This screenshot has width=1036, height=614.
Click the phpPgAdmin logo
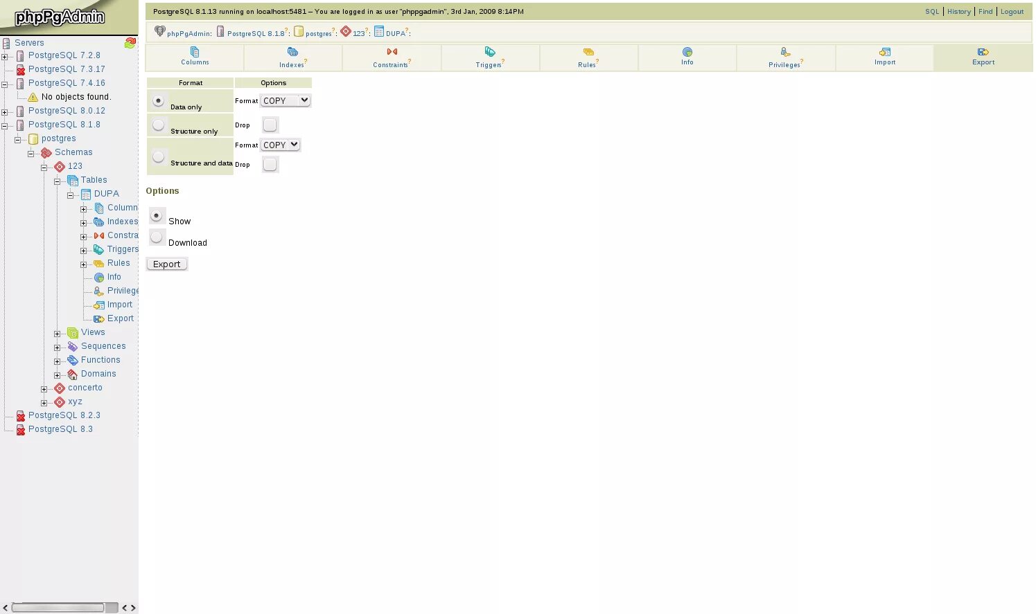tap(60, 17)
